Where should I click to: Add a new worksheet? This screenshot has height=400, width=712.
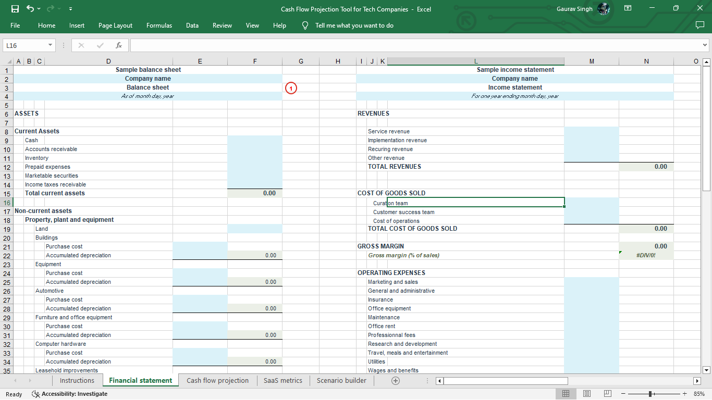coord(395,381)
